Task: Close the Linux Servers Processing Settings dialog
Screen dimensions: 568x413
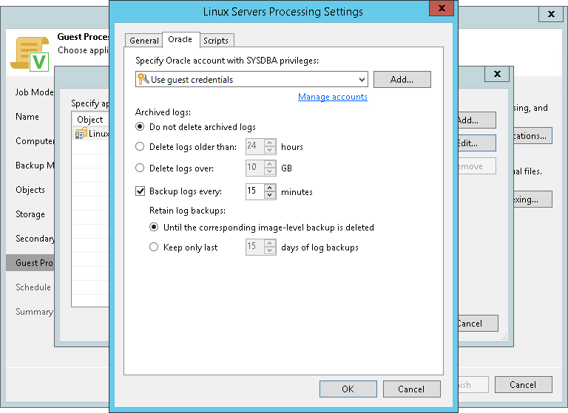Action: pyautogui.click(x=442, y=8)
